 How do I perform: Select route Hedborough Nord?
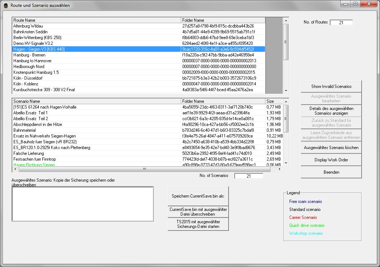[138, 67]
